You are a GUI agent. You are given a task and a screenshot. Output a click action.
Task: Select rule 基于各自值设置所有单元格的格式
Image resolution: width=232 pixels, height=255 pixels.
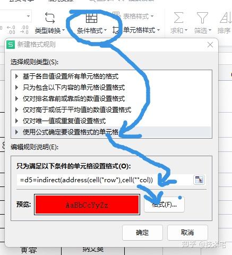click(111, 76)
